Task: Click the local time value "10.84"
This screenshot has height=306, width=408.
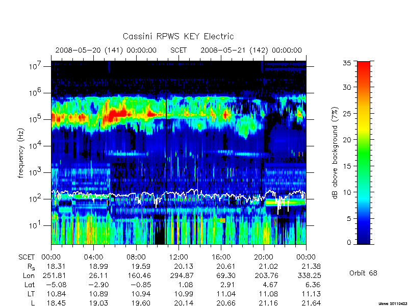Action: coord(56,294)
